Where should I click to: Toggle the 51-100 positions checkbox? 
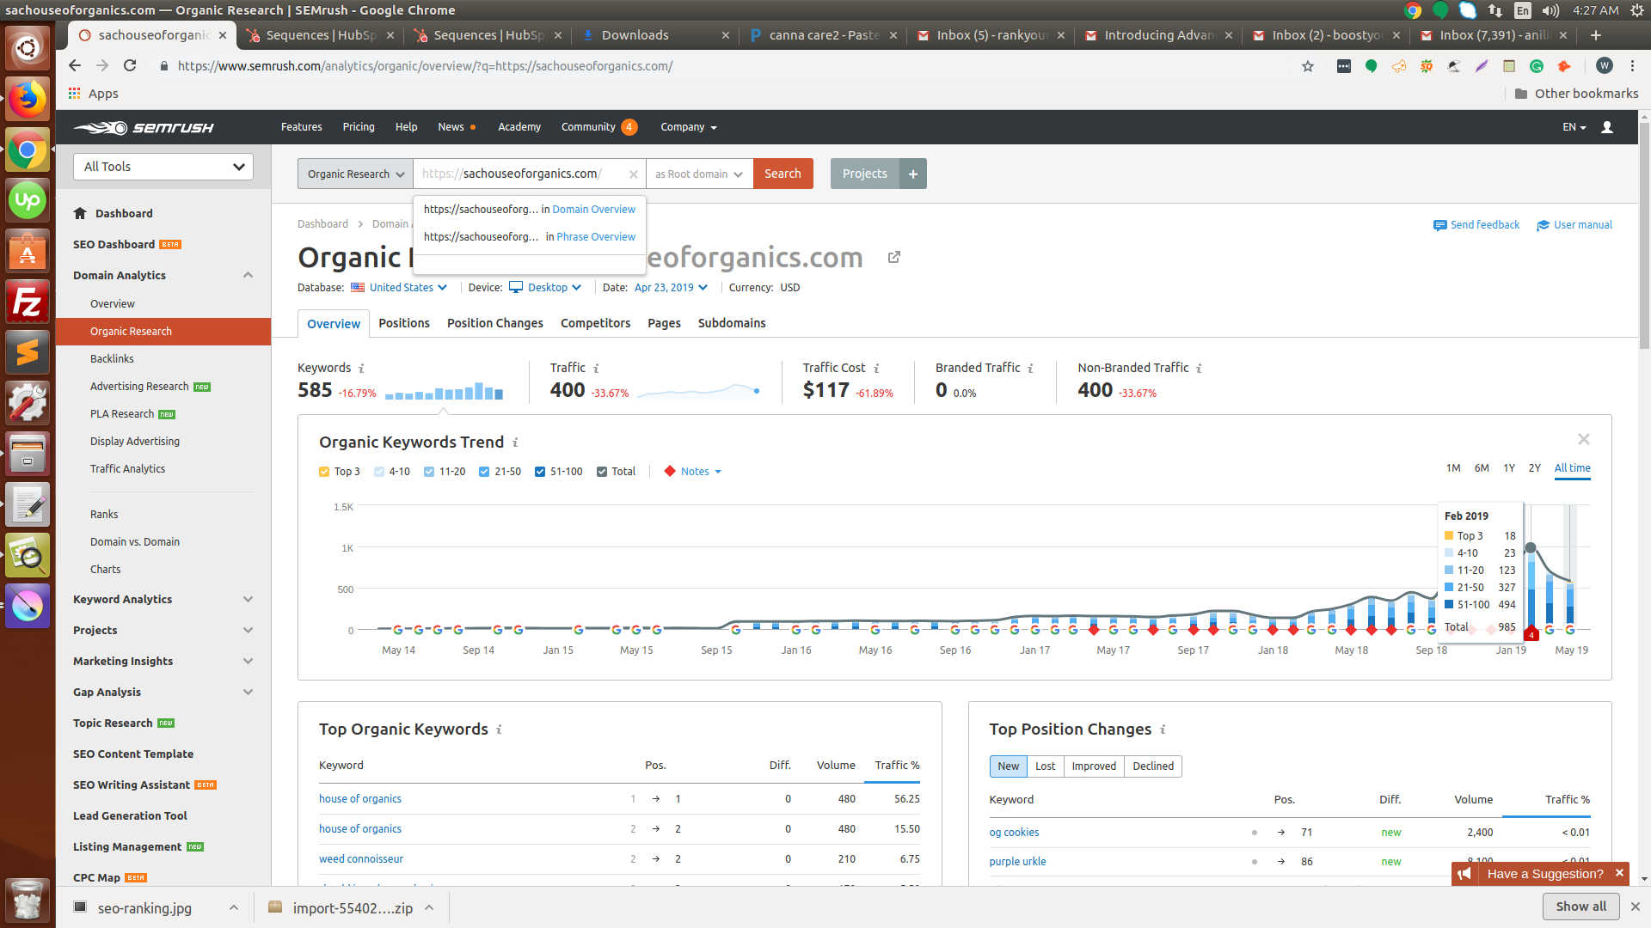tap(540, 472)
